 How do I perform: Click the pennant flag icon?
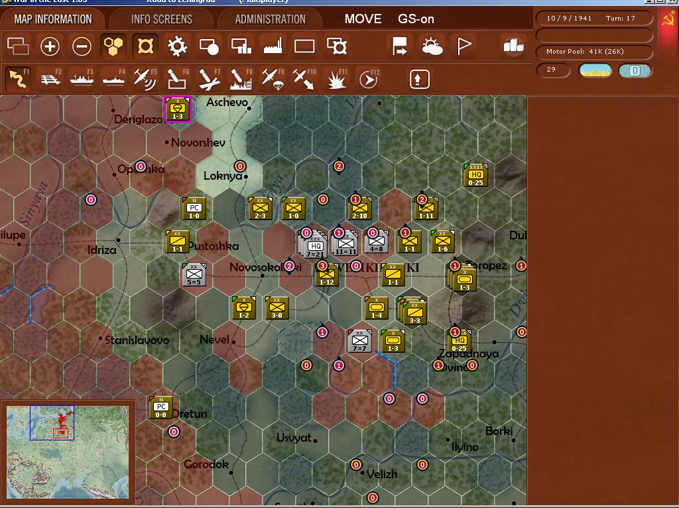tap(463, 46)
